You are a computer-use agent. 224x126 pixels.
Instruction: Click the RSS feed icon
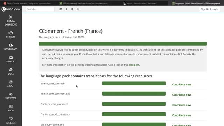78,9
